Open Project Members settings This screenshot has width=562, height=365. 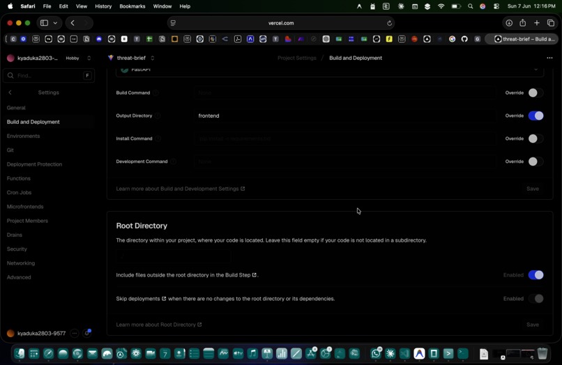point(27,221)
